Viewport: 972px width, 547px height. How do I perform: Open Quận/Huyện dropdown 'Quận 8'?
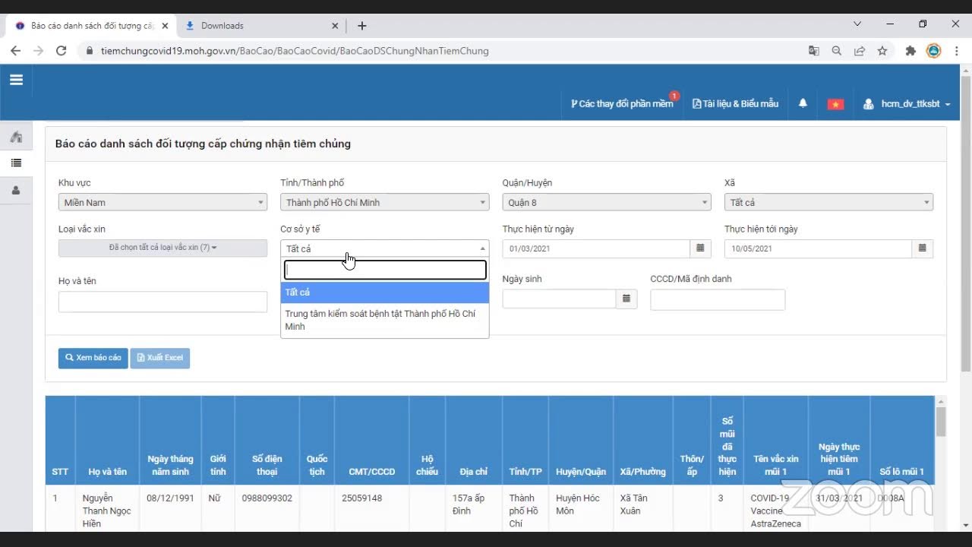[x=606, y=203]
